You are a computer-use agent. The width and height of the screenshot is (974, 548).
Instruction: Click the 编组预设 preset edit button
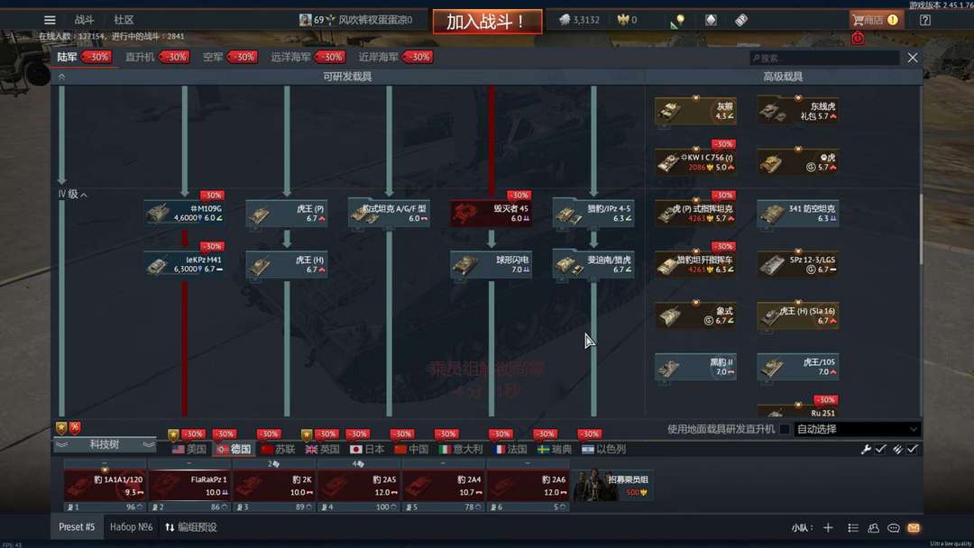point(190,527)
